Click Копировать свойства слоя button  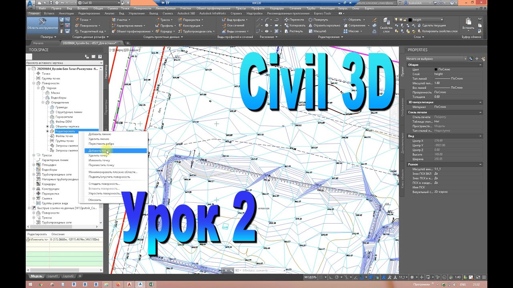coord(437,31)
